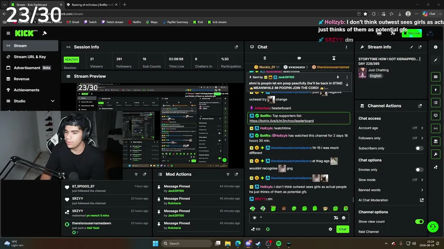This screenshot has width=444, height=249.
Task: Open Stream URL & Key page
Action: 31,57
